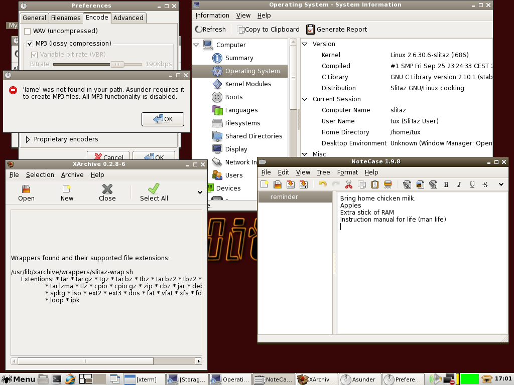514x385 pixels.
Task: Open the NoteCase toolbar overflow arrow
Action: pyautogui.click(x=501, y=184)
